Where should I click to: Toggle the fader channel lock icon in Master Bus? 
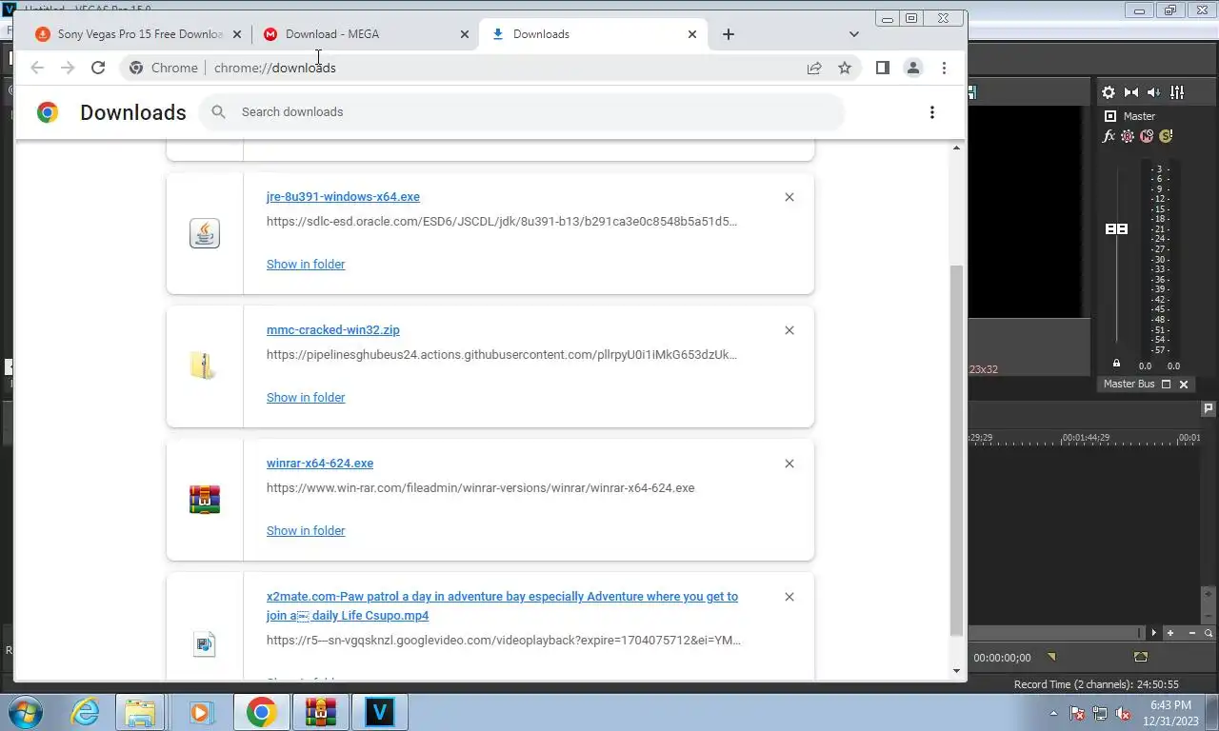pyautogui.click(x=1116, y=364)
